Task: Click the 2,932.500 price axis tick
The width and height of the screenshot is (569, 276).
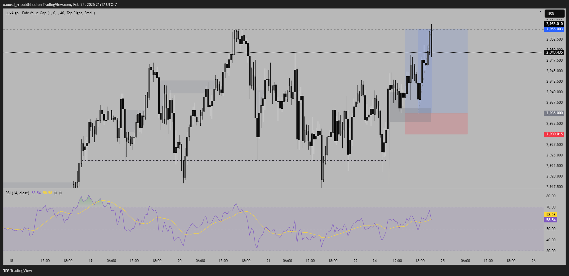Action: pos(554,124)
